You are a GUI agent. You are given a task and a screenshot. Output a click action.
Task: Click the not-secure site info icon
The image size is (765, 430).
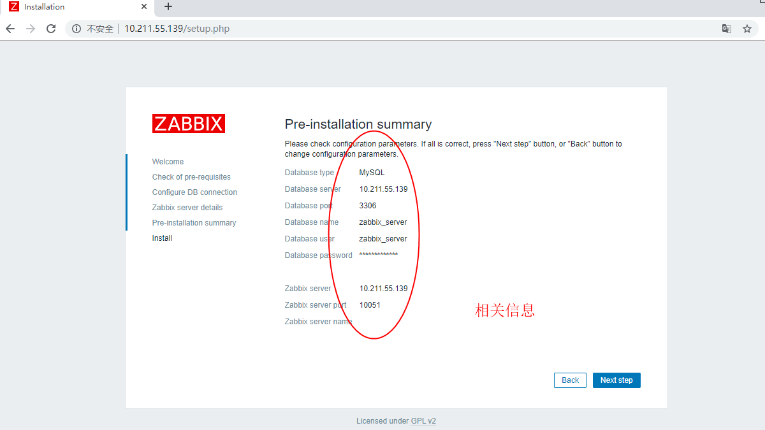click(76, 29)
